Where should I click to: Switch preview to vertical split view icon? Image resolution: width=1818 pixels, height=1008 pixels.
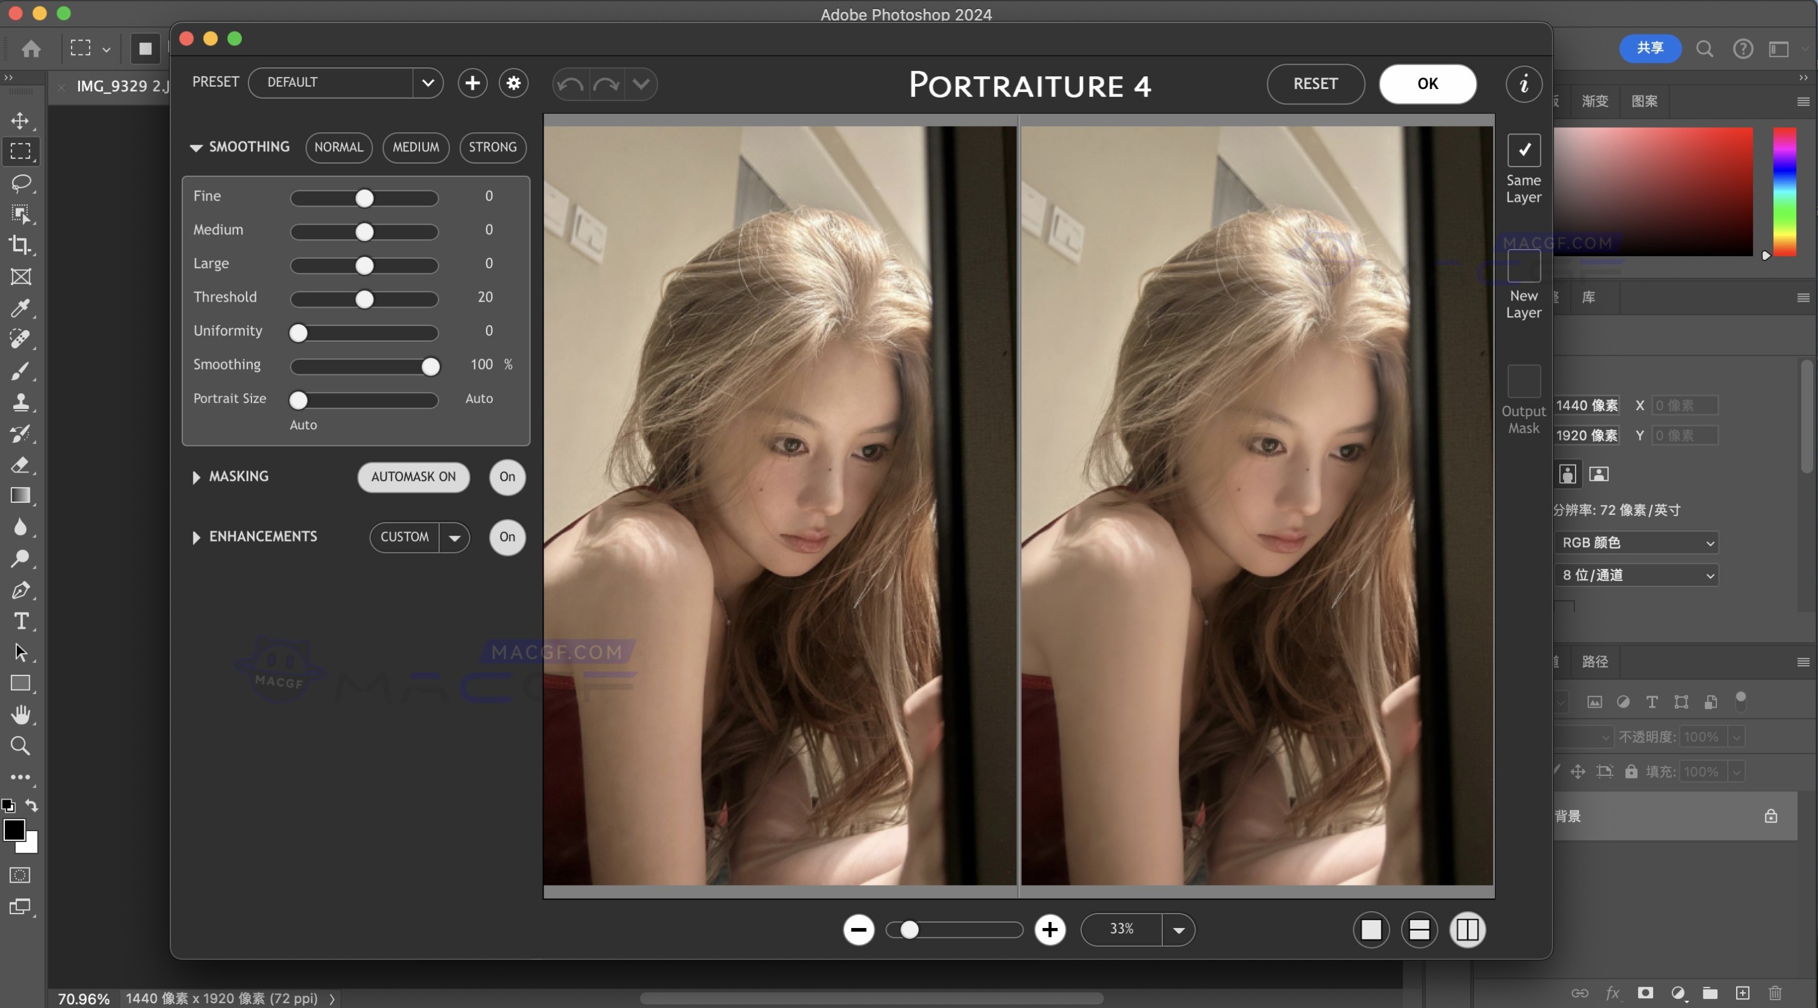1467,930
